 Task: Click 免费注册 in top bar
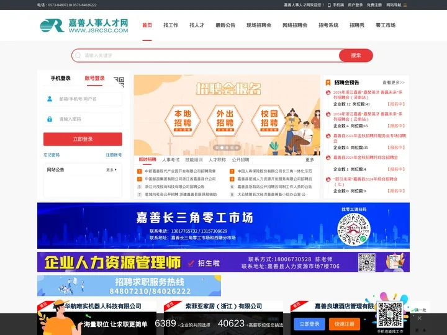(x=374, y=5)
